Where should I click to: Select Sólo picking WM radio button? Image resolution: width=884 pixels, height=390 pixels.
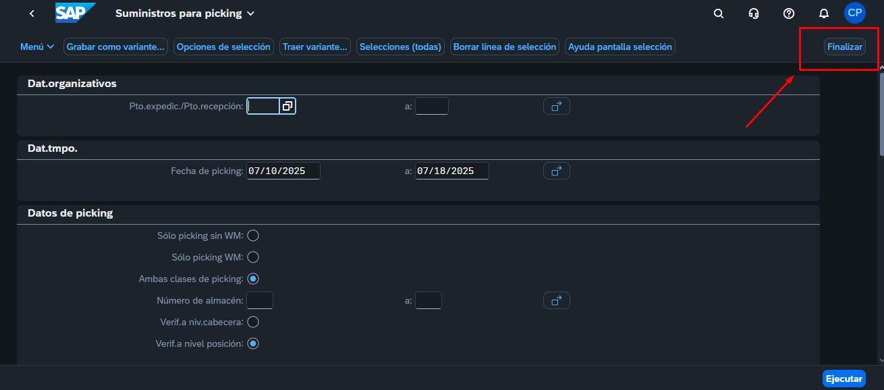(253, 257)
